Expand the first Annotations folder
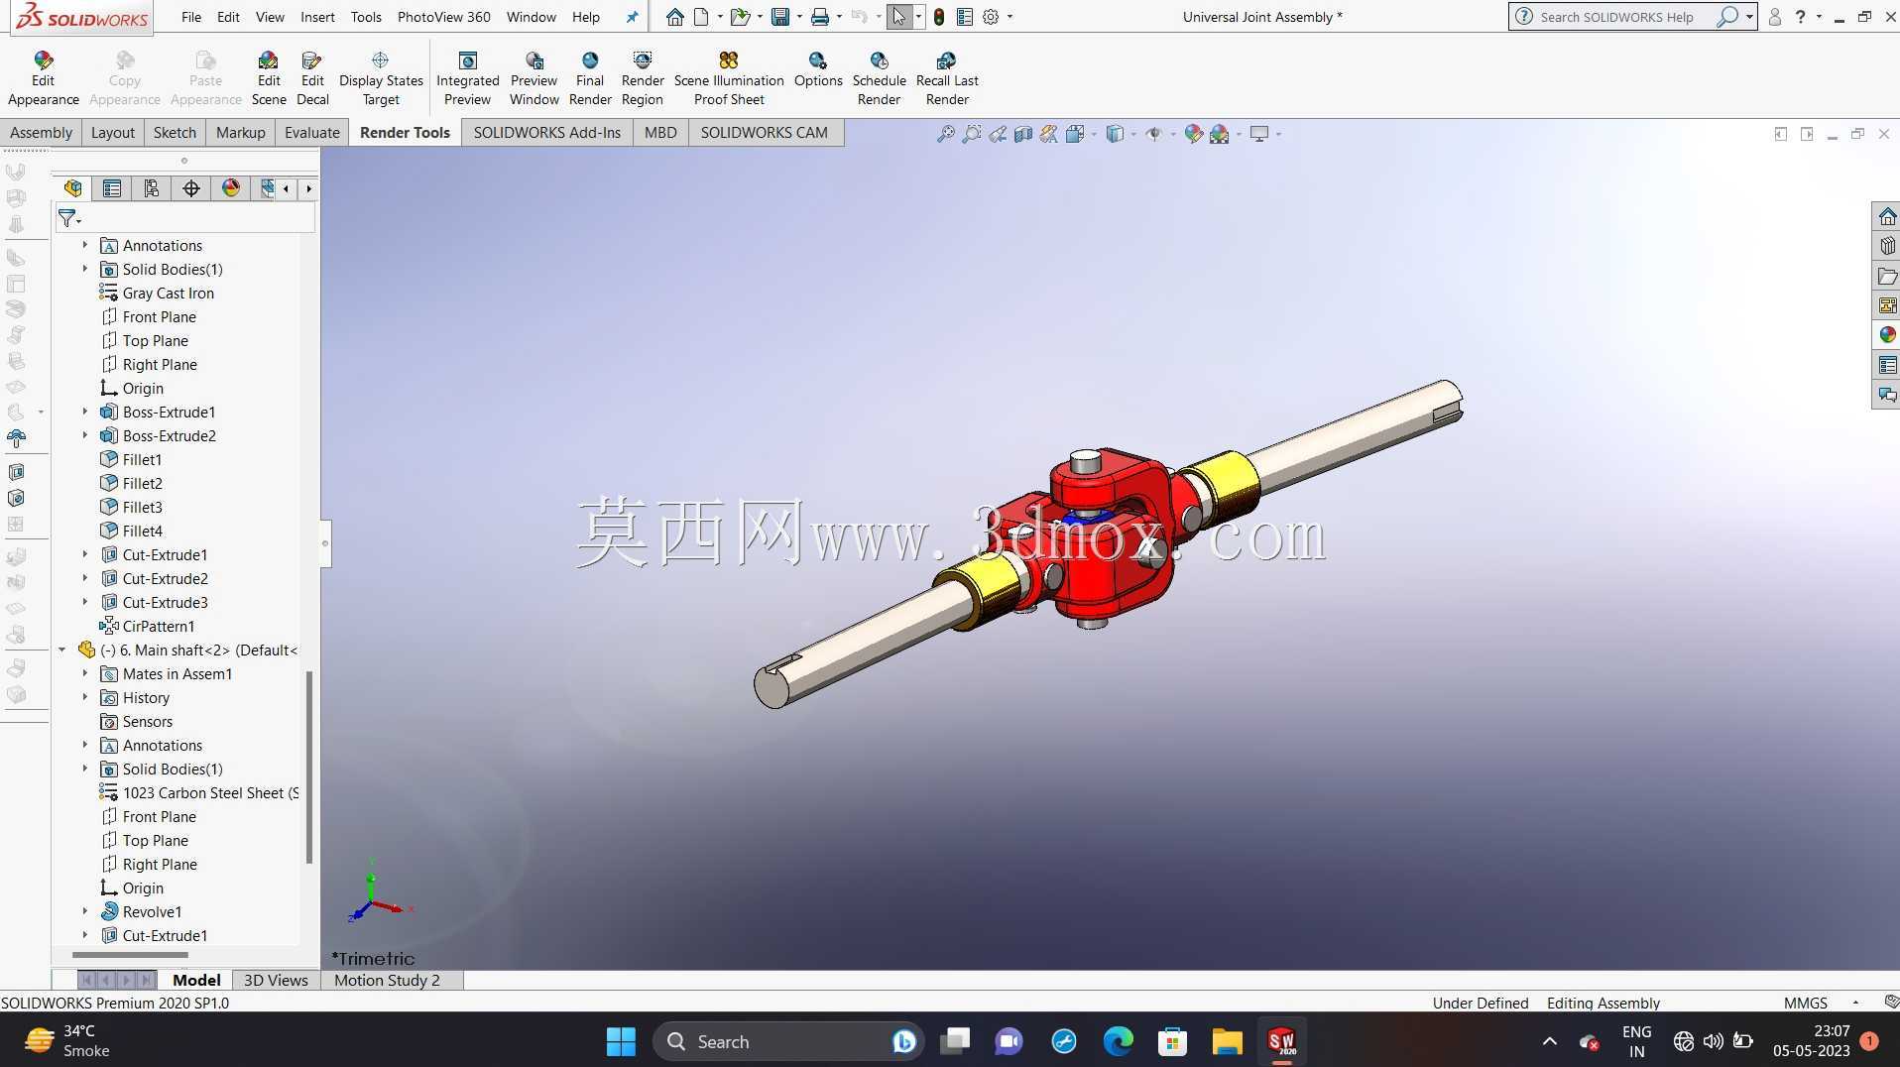The image size is (1900, 1067). [x=84, y=245]
